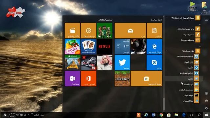This screenshot has height=118, width=210.
Task: Open the orange Get Office tile
Action: coord(89,79)
